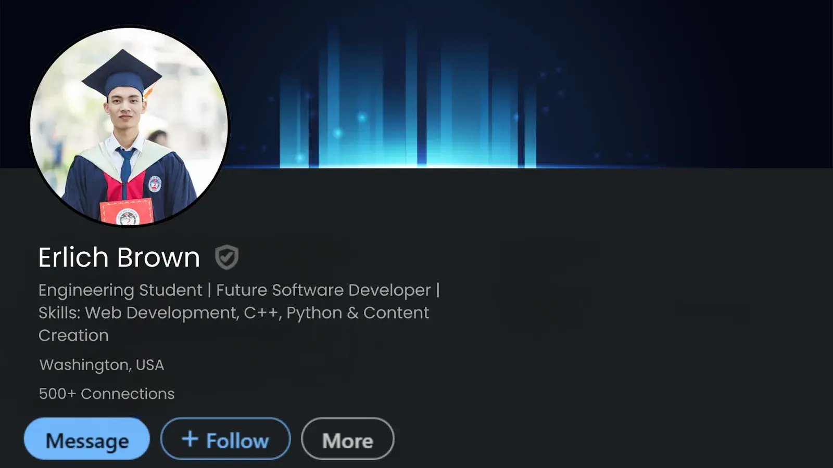Click the plus icon on Follow

click(x=190, y=439)
